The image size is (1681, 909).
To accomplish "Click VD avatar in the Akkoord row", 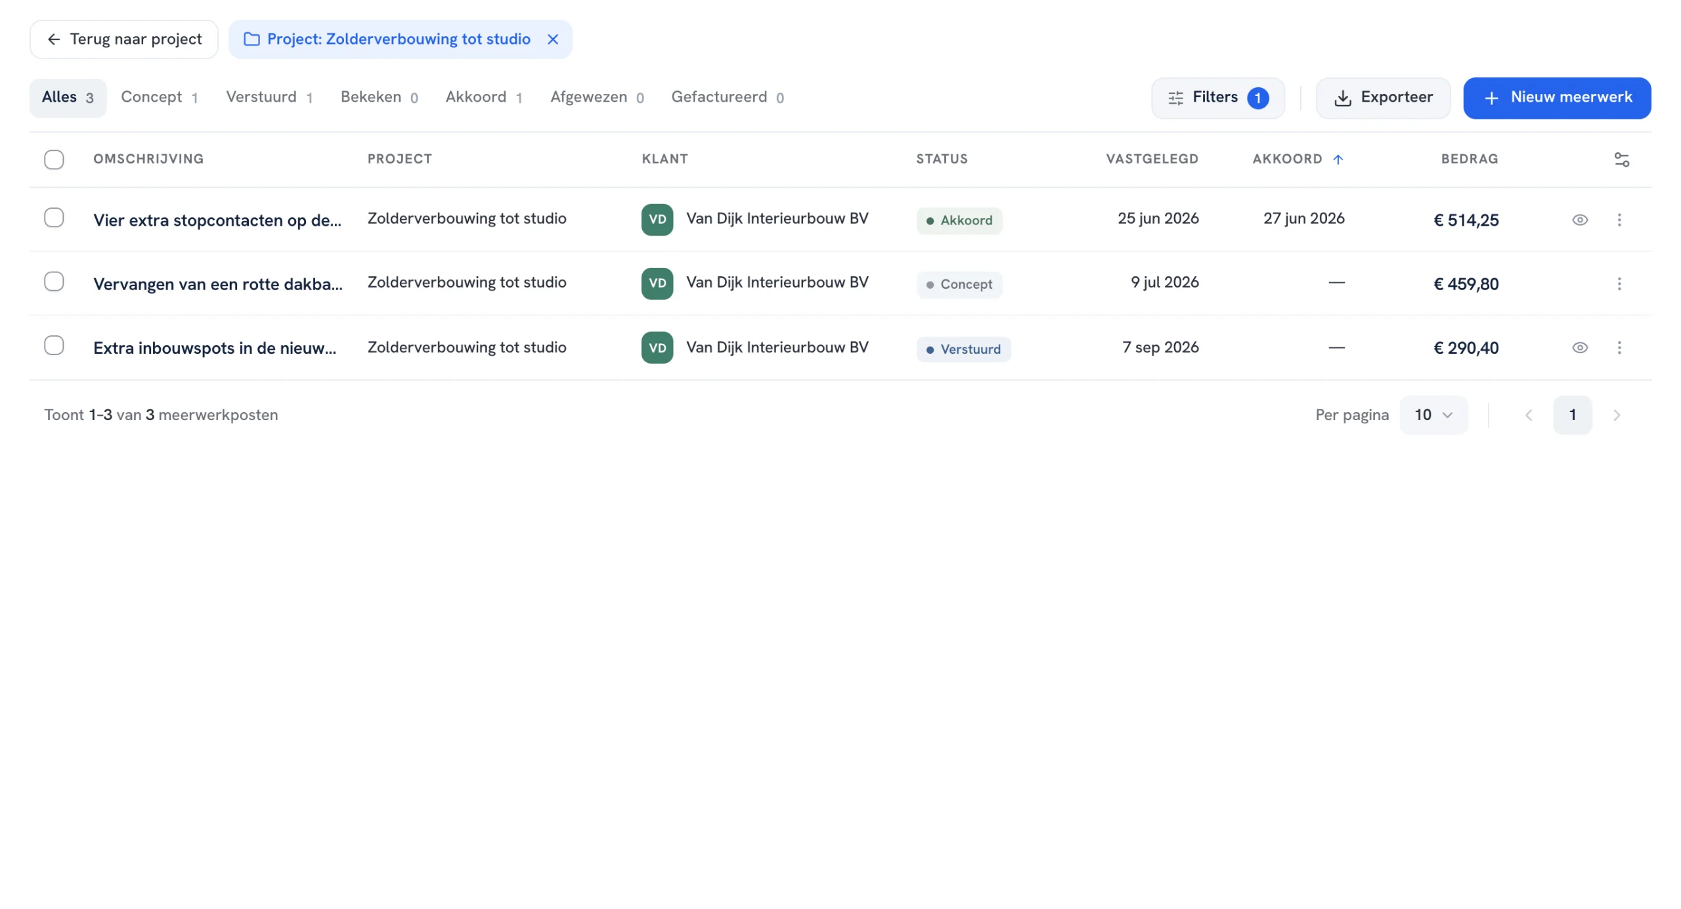I will 657,220.
